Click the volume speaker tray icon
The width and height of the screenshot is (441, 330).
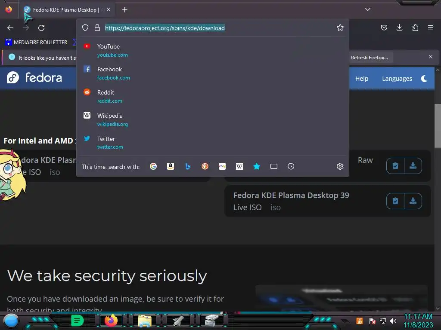(393, 321)
